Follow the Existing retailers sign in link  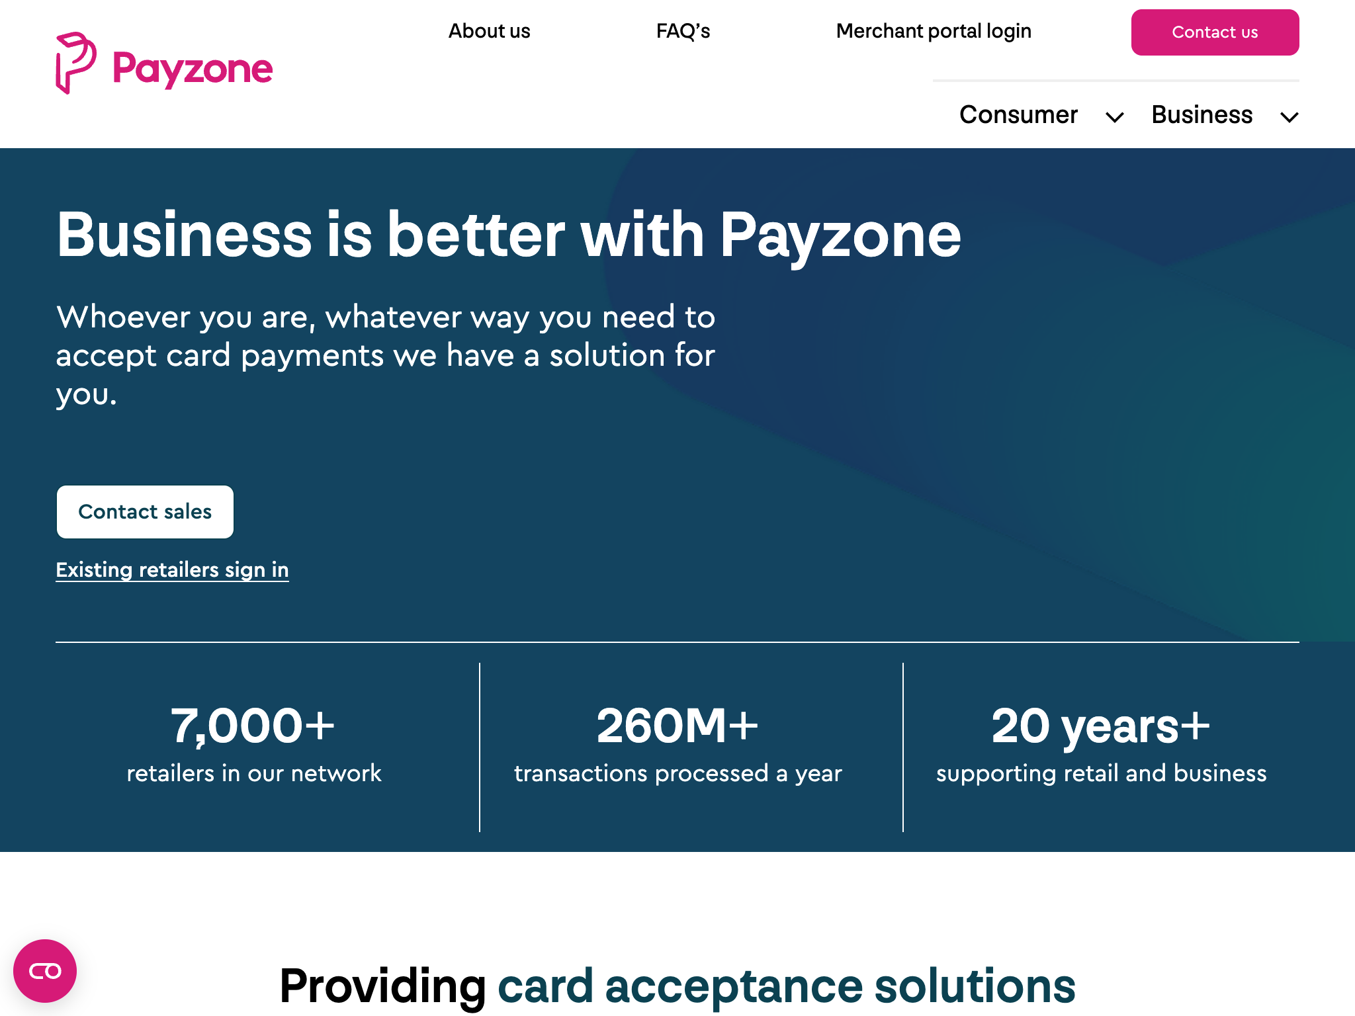(x=172, y=570)
